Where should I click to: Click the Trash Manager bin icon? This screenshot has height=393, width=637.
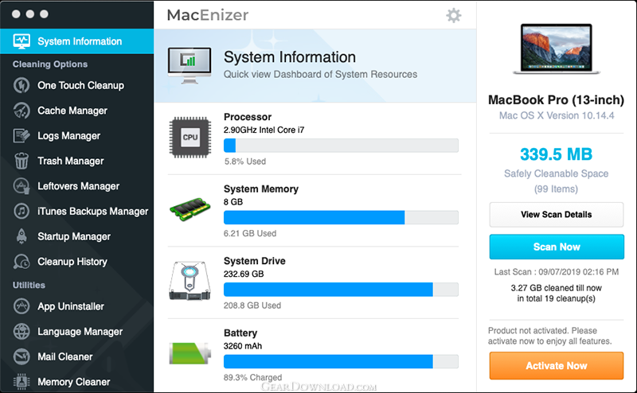point(21,161)
